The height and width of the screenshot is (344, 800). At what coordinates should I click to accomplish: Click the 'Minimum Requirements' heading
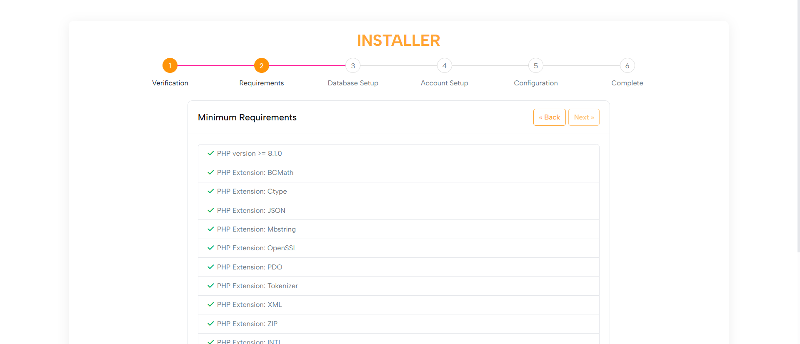[247, 117]
